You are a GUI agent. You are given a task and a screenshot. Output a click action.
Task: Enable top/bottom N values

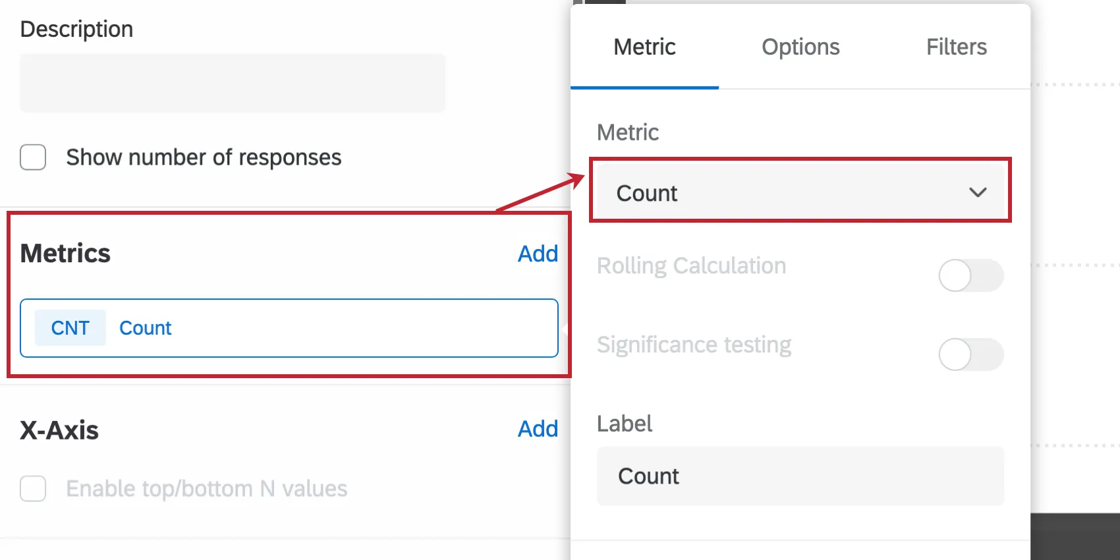pos(33,489)
